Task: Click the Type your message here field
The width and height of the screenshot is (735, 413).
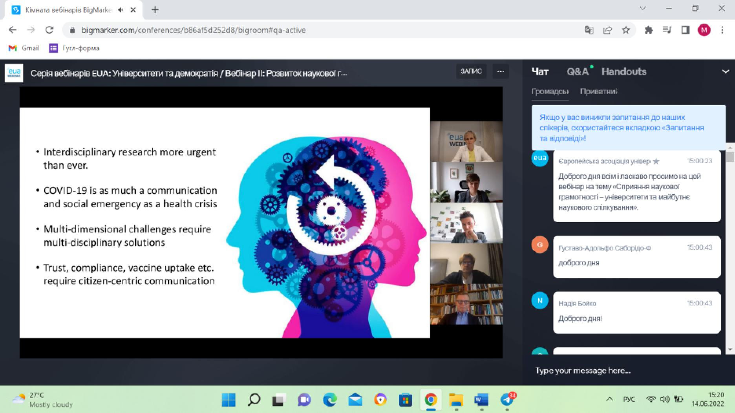Action: 628,371
